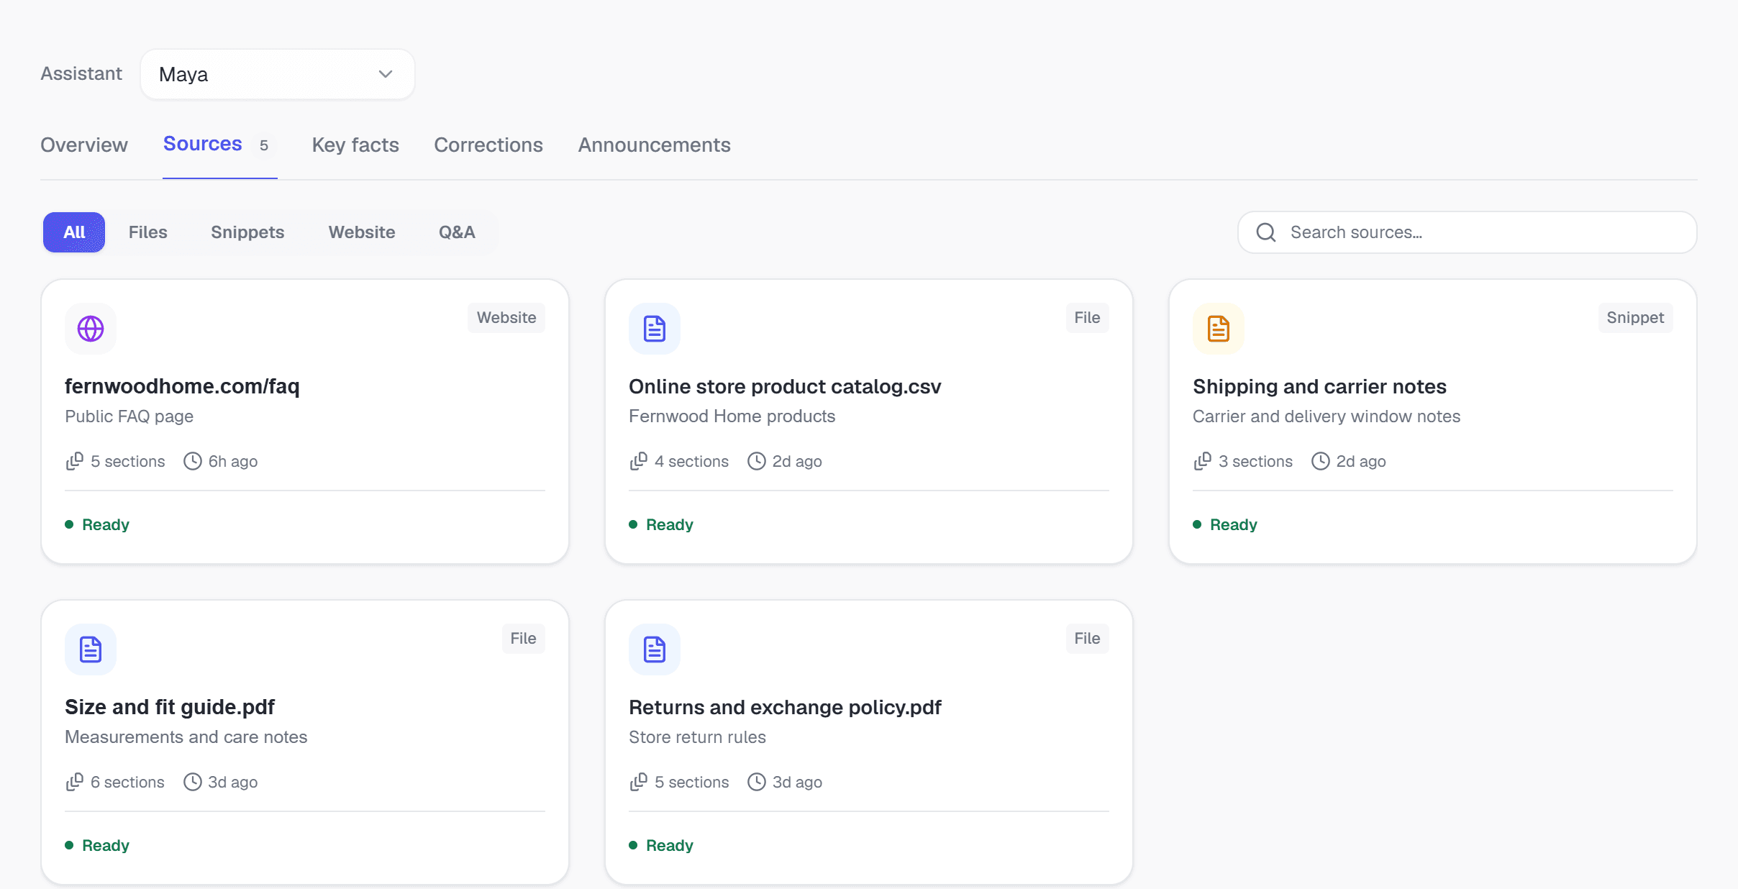Click 'Measurements and care notes' description
Viewport: 1738px width, 889px height.
[186, 737]
